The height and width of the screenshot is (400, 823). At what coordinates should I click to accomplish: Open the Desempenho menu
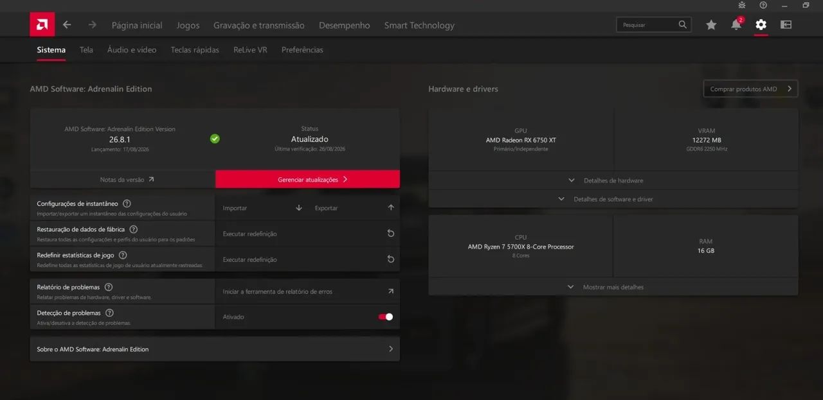(x=345, y=26)
